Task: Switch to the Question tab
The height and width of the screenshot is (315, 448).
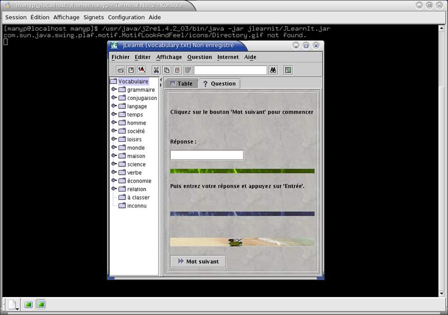Action: 219,84
